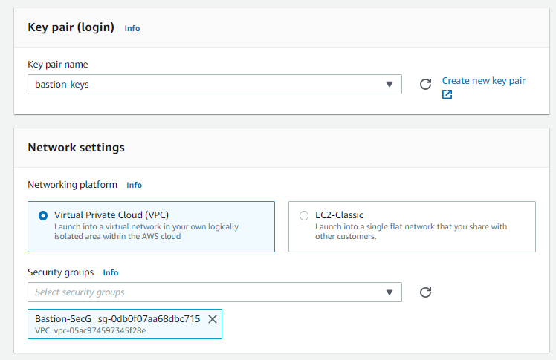The height and width of the screenshot is (360, 556).
Task: Click the Network settings section header
Action: (77, 148)
